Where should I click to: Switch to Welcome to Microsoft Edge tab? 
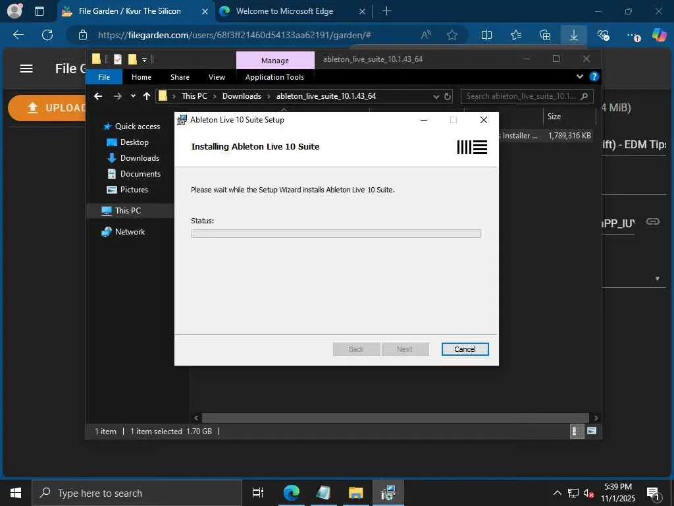tap(284, 11)
